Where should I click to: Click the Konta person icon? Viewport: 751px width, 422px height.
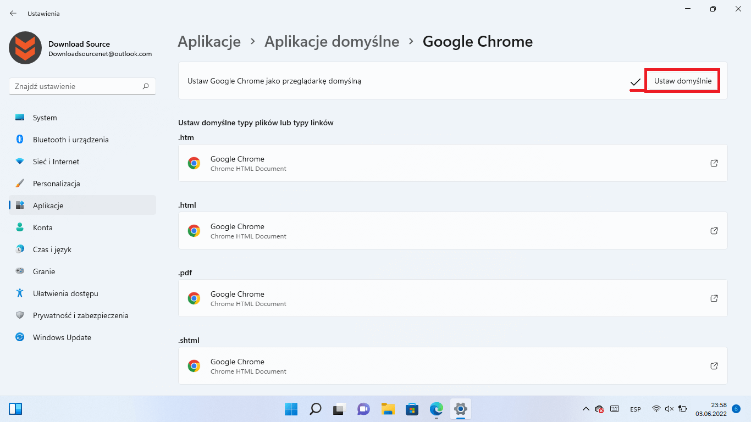coord(20,227)
